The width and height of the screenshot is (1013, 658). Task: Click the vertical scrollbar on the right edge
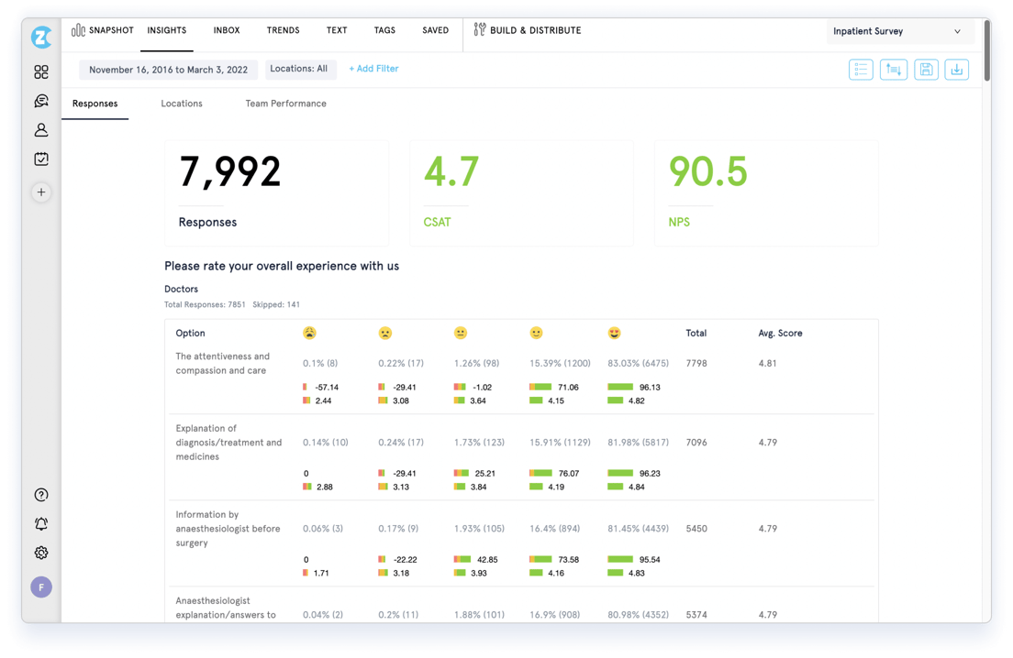tap(986, 51)
